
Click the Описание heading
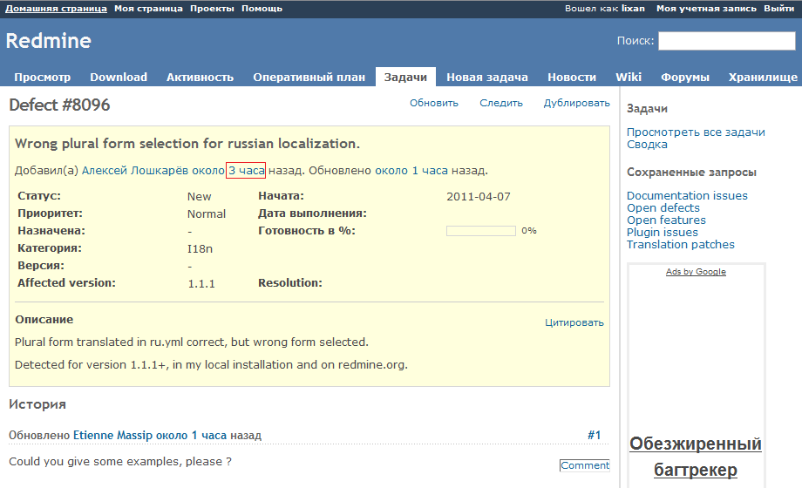(44, 319)
